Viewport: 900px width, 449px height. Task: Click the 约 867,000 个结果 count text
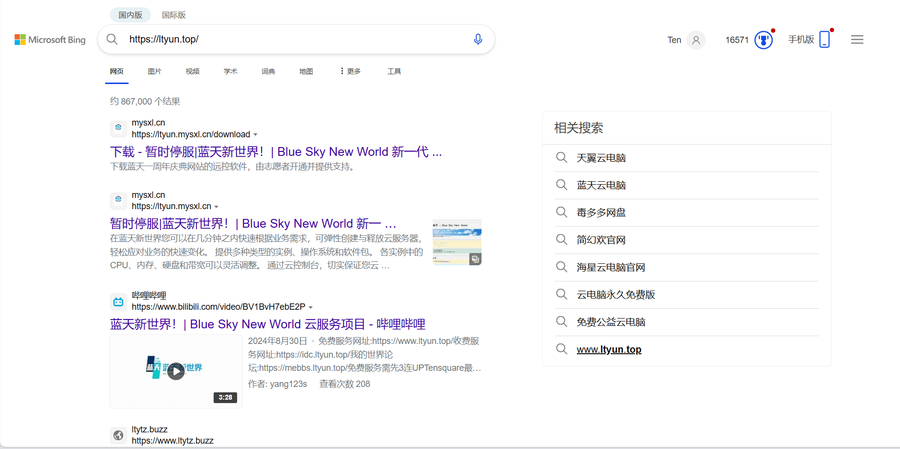click(x=145, y=101)
